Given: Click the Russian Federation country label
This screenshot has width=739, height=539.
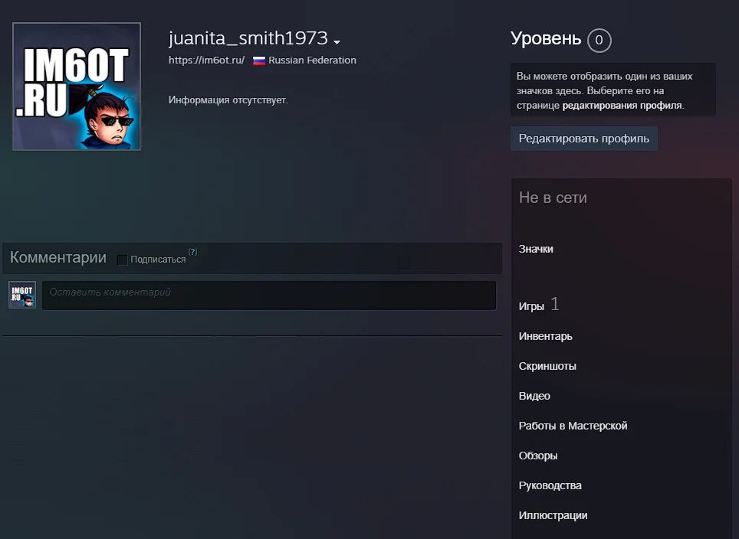Looking at the screenshot, I should coord(313,60).
